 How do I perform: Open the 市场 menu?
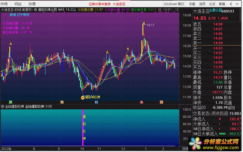(4, 4)
